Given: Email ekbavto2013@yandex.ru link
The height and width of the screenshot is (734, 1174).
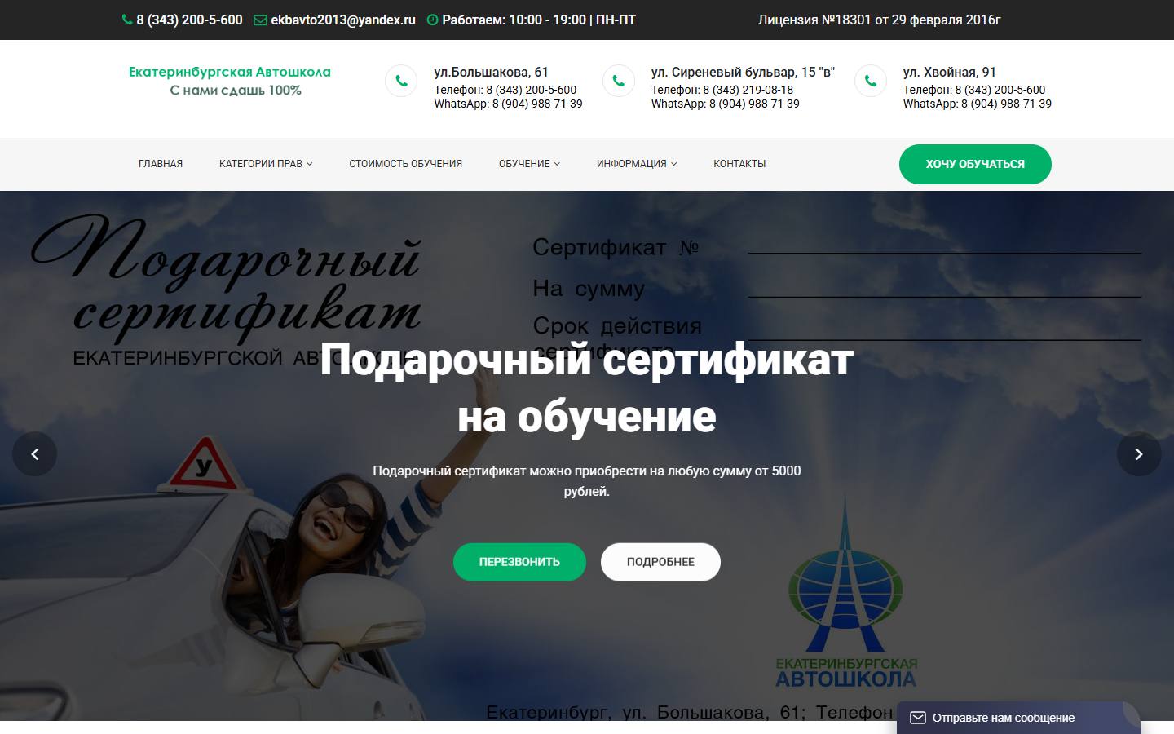Looking at the screenshot, I should [343, 20].
